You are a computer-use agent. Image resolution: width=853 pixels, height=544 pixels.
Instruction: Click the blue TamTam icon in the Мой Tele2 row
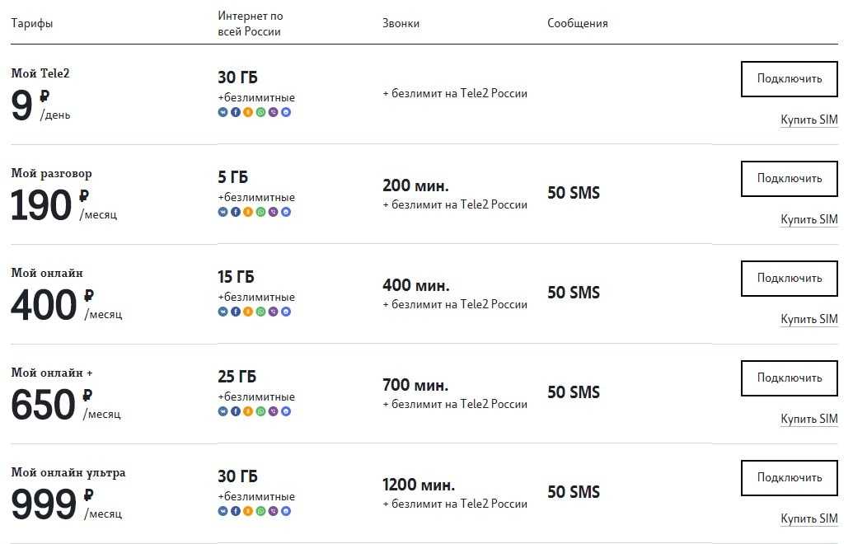[x=286, y=112]
